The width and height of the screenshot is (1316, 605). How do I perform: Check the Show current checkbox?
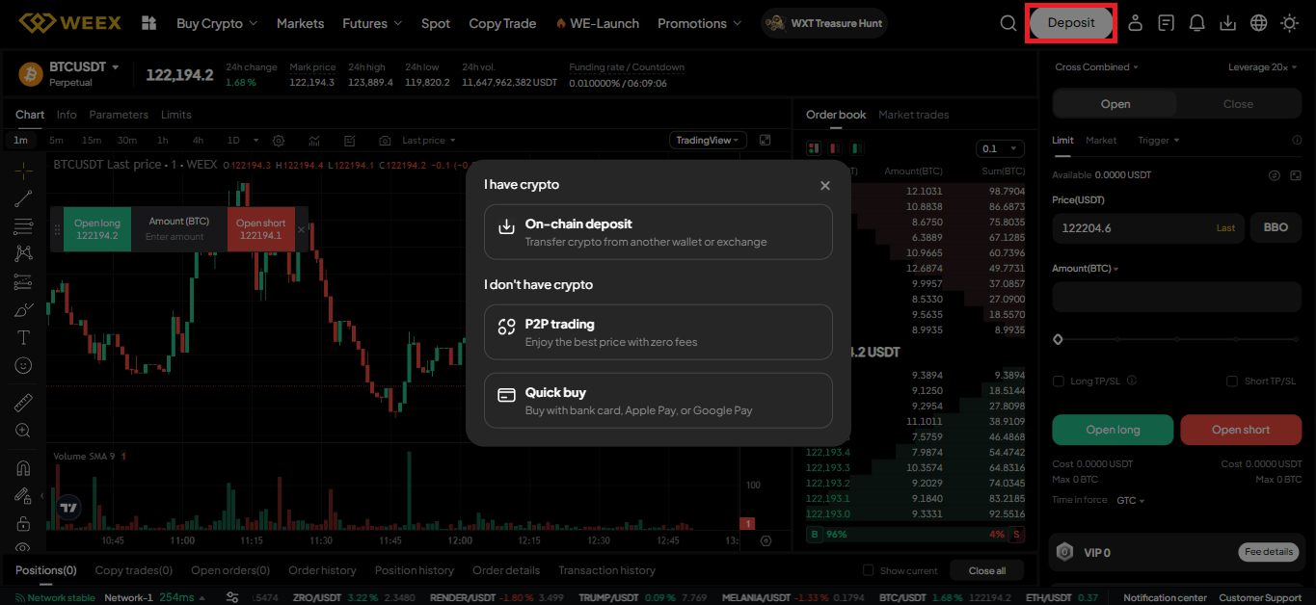click(x=869, y=570)
